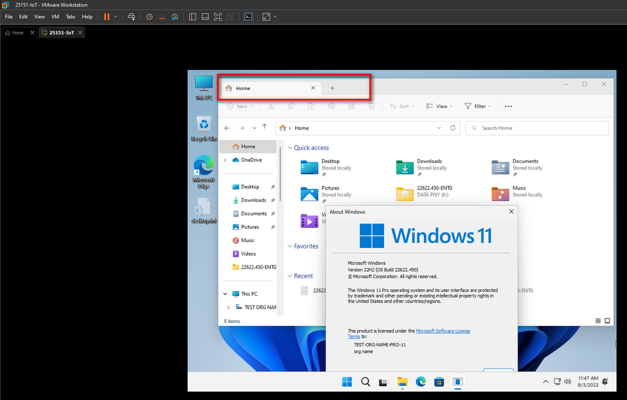Click the taskbar Search icon

(x=365, y=382)
